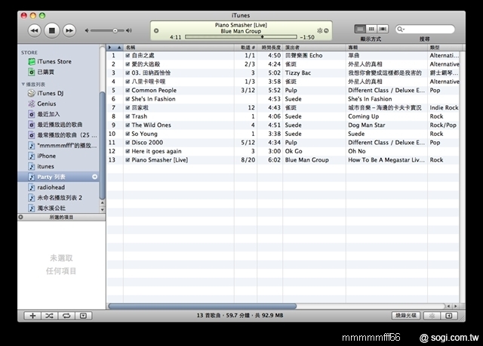Click the repeat playlist icon
Screen dimensions: 483x346
tap(66, 315)
